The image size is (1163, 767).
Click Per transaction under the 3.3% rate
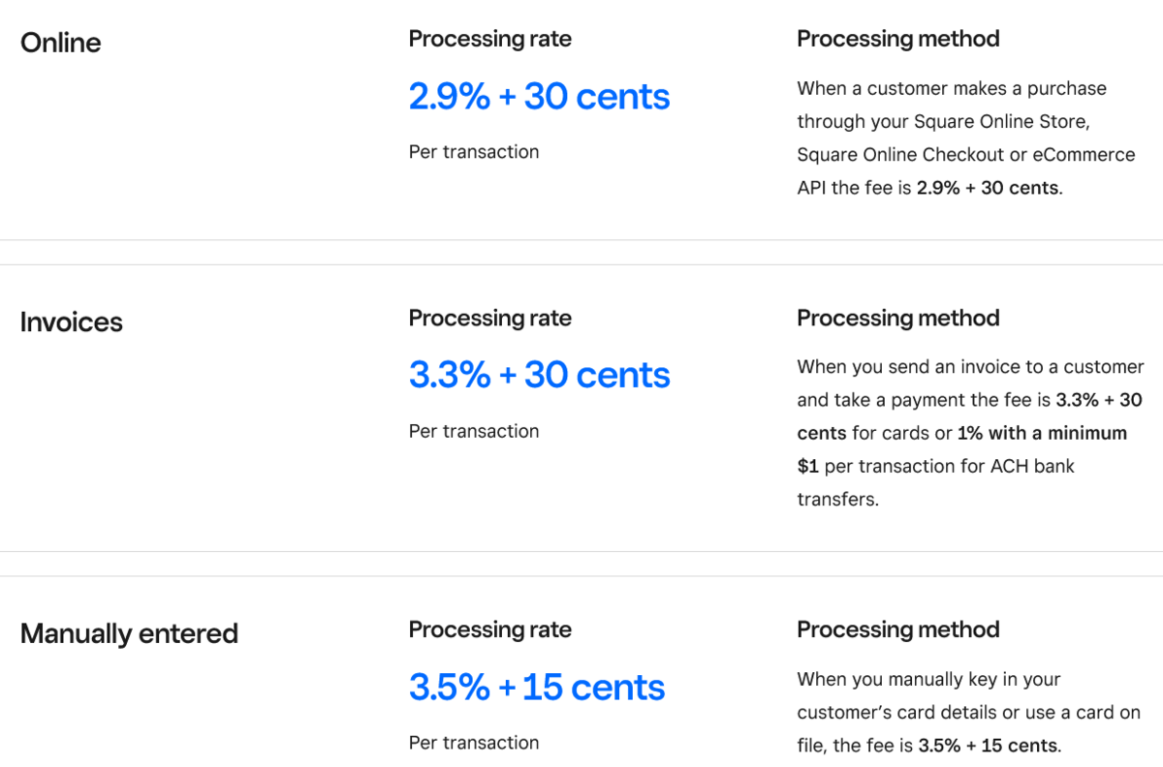pyautogui.click(x=473, y=431)
